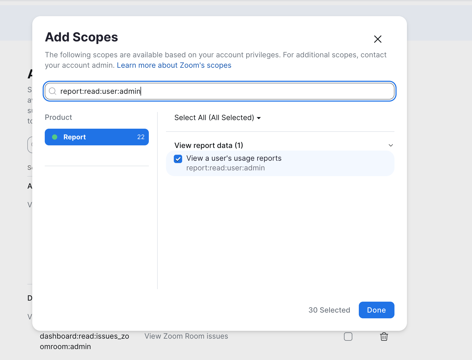Click the Done button
Screen dimensions: 472x360
tap(377, 310)
